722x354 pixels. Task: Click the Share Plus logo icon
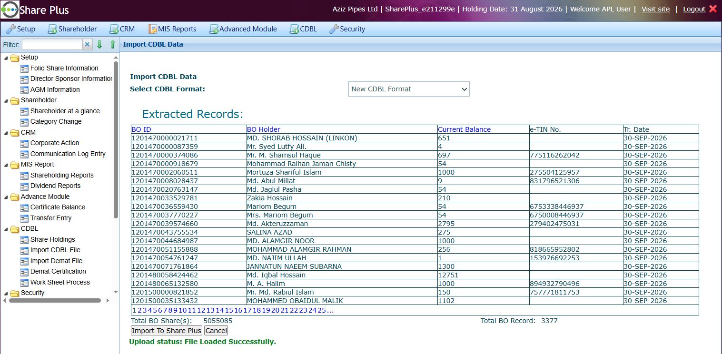[x=10, y=10]
